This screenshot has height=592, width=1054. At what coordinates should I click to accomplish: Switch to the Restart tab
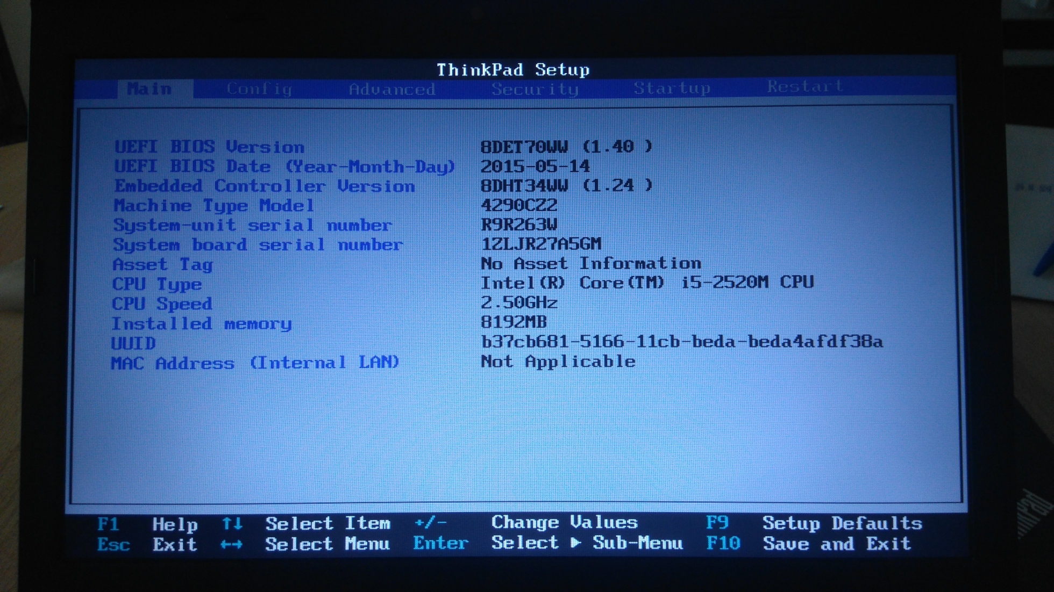coord(805,86)
